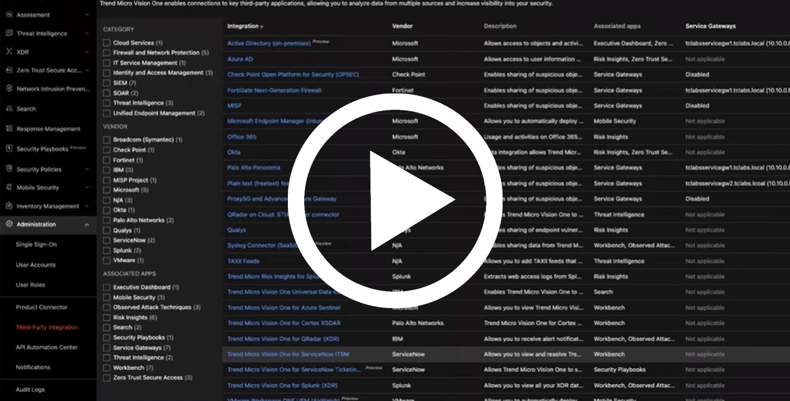Click the Security Policies shield icon
Viewport: 790px width, 401px height.
9,169
